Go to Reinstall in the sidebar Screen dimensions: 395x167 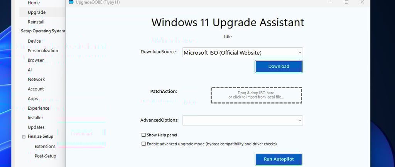click(36, 22)
